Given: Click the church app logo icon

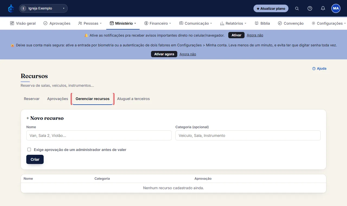Looking at the screenshot, I should (x=11, y=8).
